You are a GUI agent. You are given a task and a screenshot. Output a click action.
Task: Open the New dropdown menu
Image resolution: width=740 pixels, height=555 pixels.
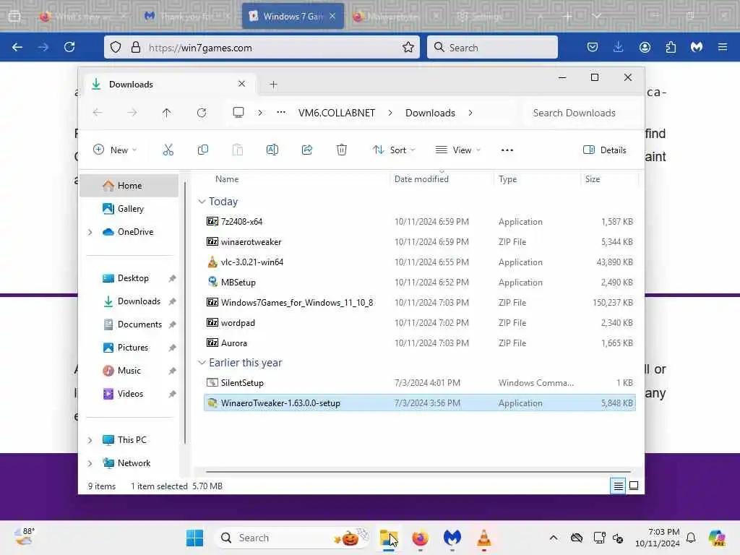115,150
